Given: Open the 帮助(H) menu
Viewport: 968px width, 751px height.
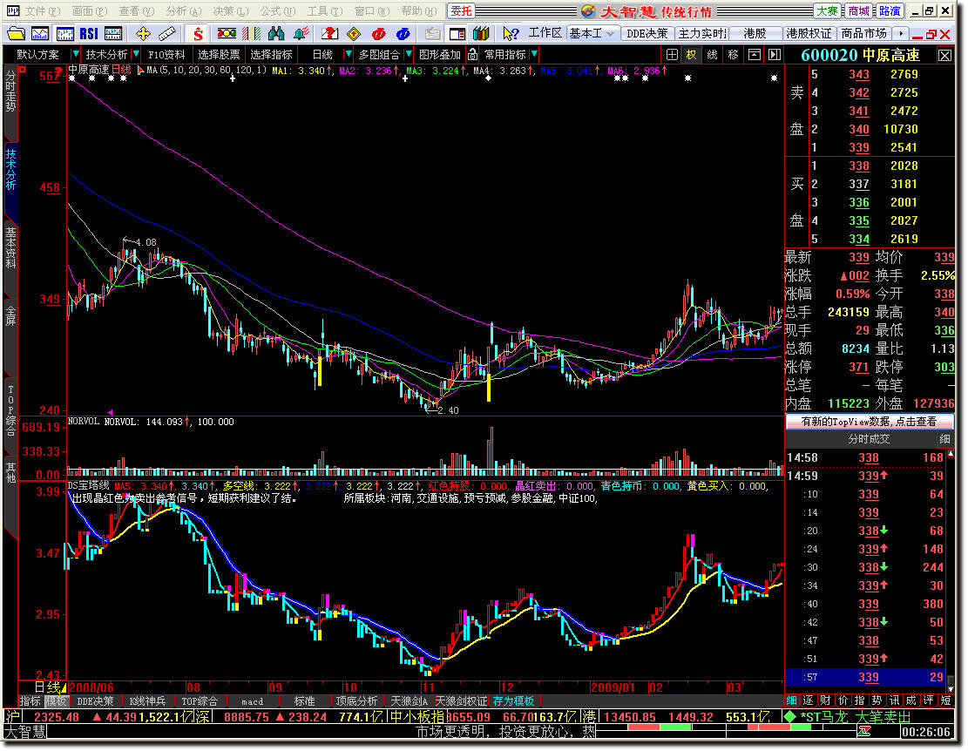Looking at the screenshot, I should coord(418,11).
